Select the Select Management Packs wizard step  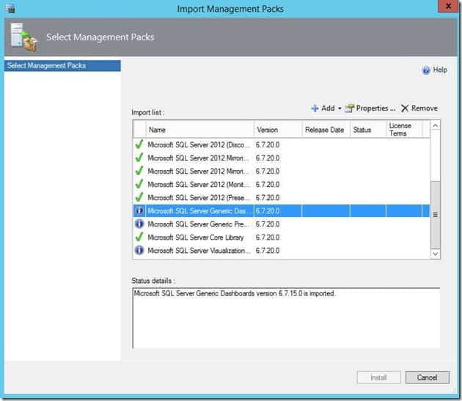click(x=62, y=66)
